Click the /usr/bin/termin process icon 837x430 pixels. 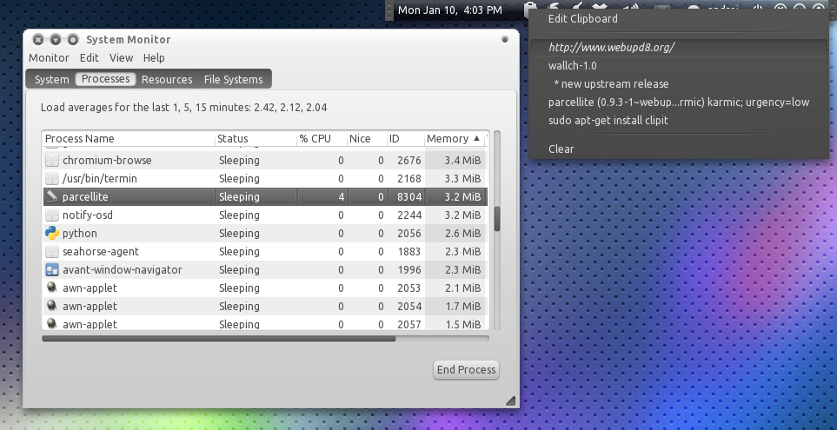click(52, 179)
